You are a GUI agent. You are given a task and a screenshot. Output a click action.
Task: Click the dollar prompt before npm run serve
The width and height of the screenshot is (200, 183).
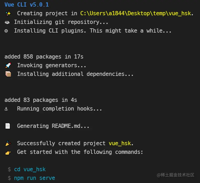pyautogui.click(x=9, y=178)
